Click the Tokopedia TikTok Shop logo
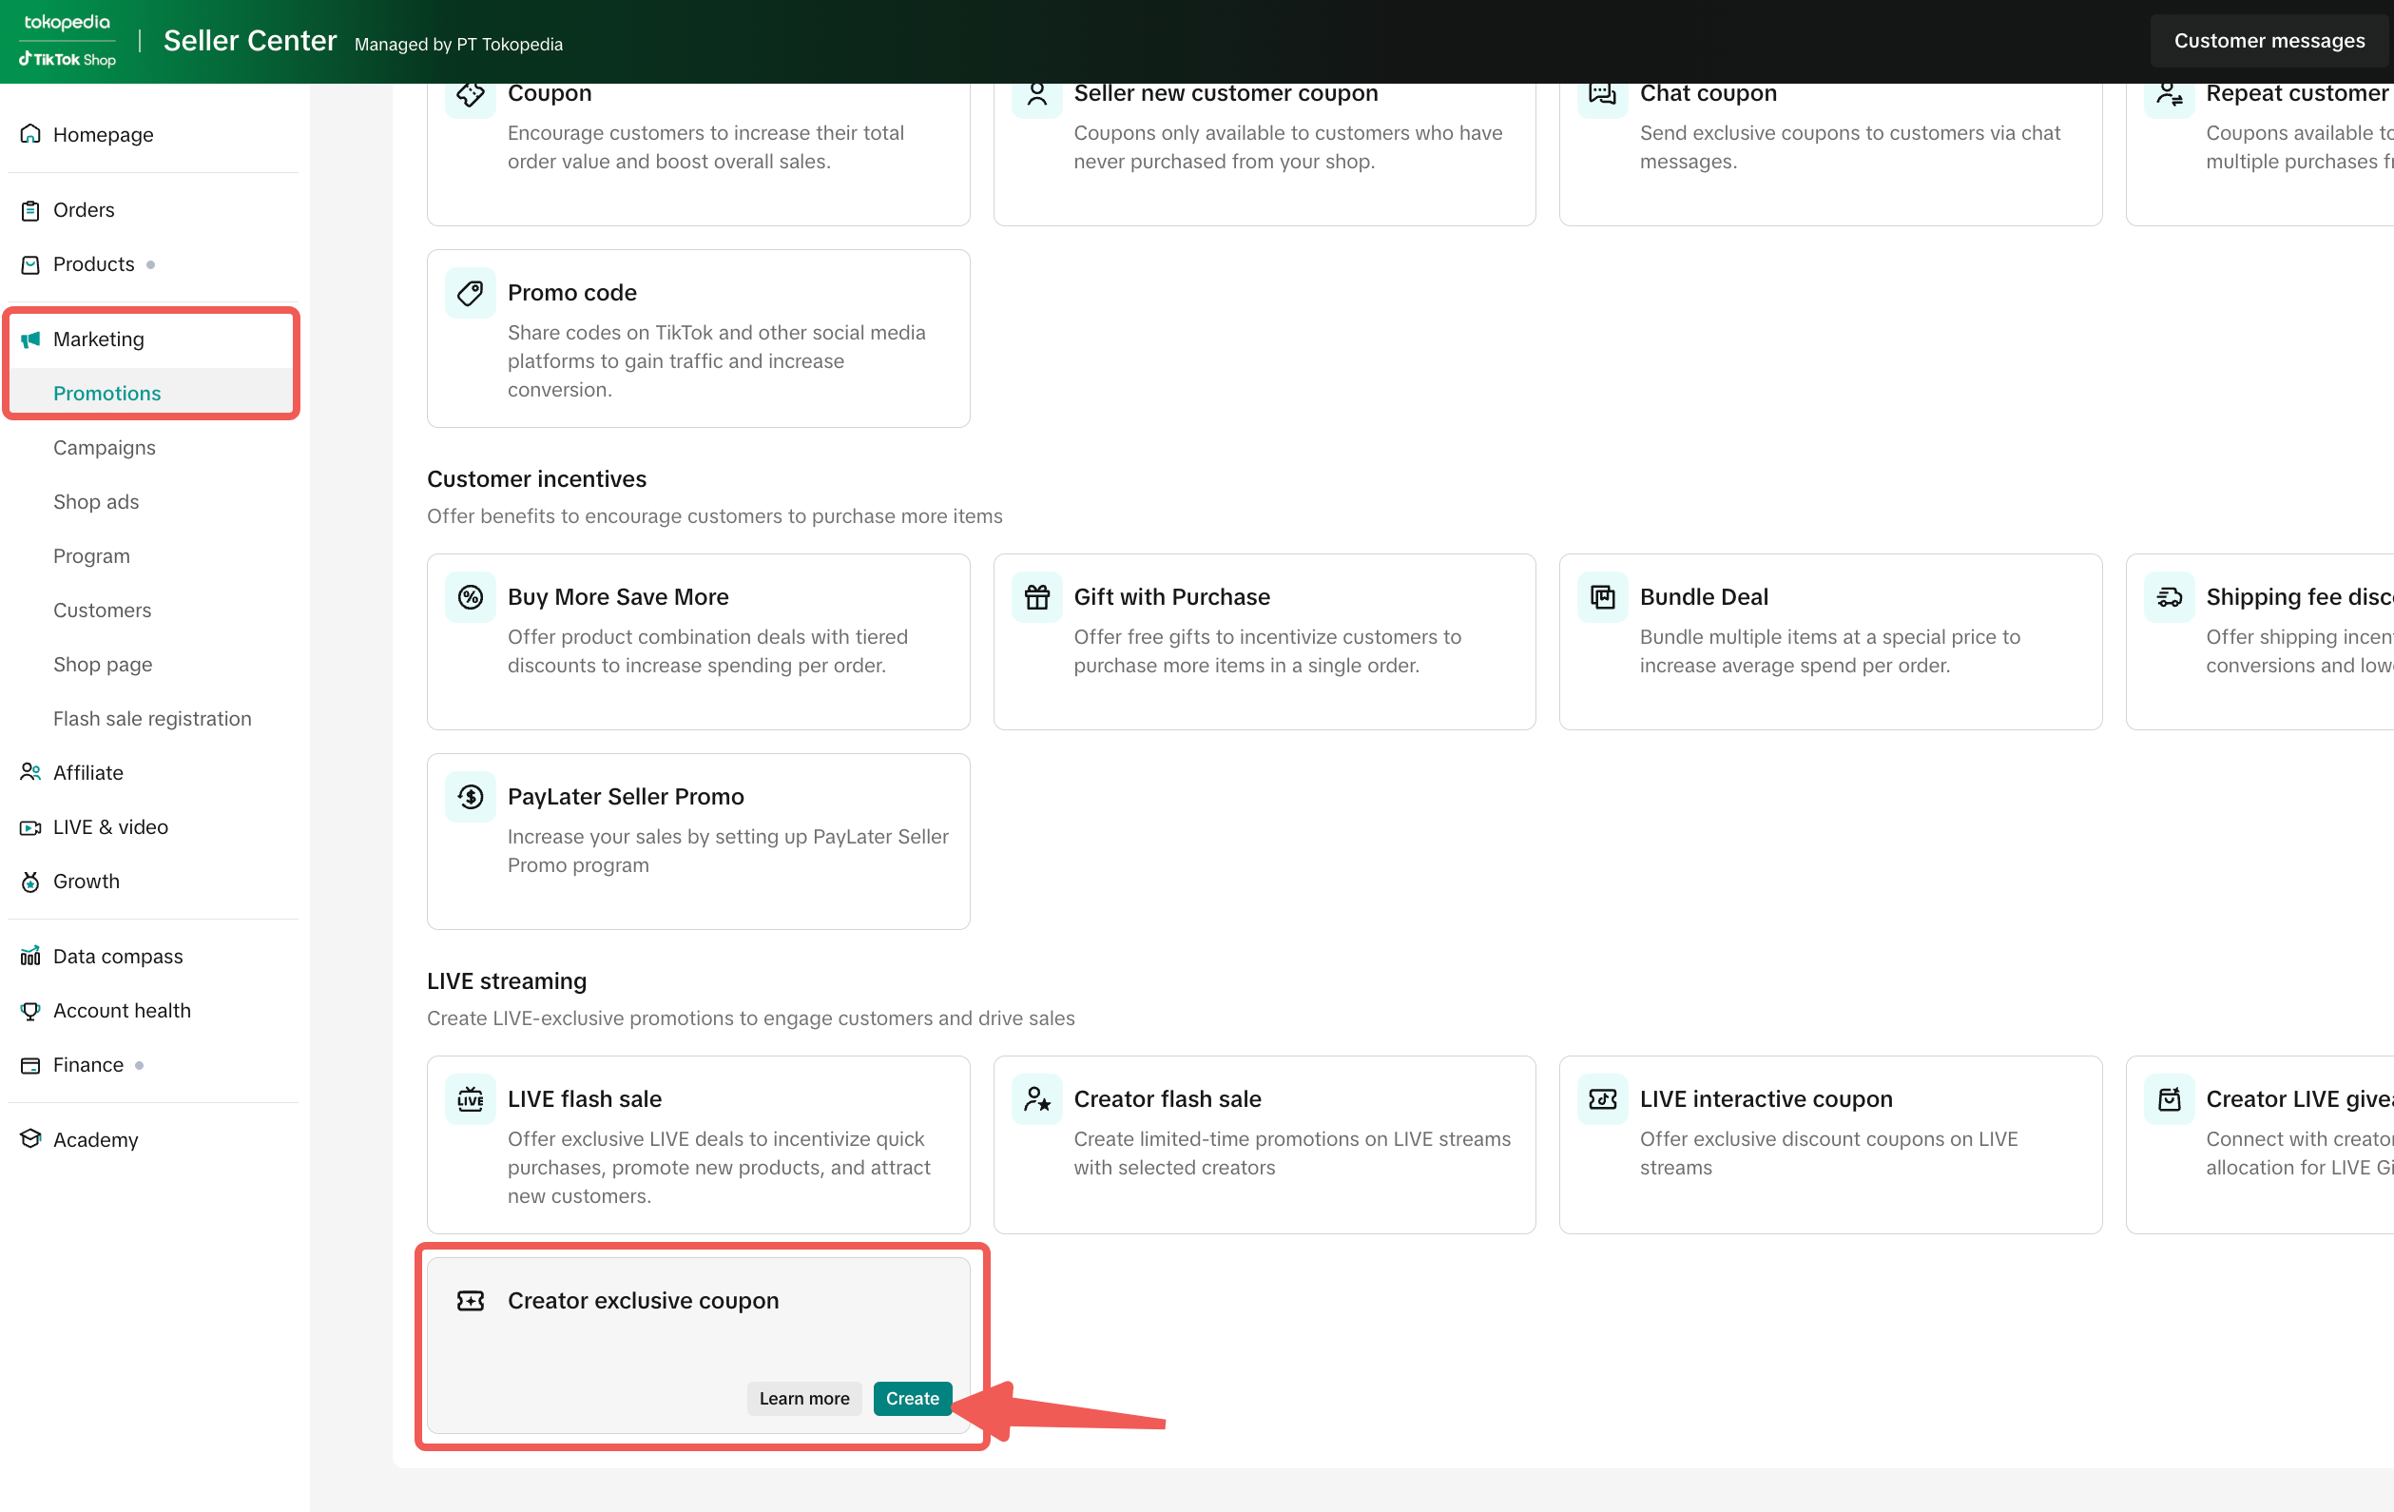The image size is (2394, 1512). (68, 41)
